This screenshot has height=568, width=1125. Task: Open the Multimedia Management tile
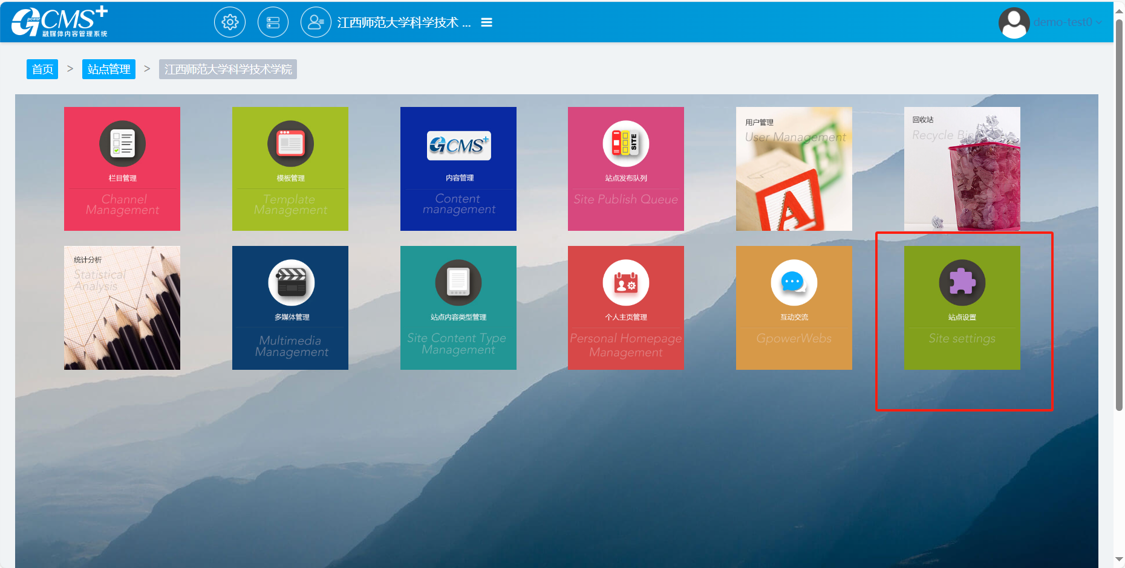tap(290, 308)
